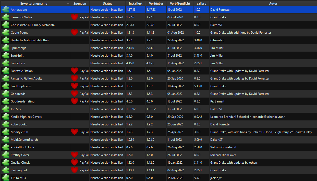Click the donate heart for Count Pages
The height and width of the screenshot is (181, 317).
pyautogui.click(x=75, y=33)
